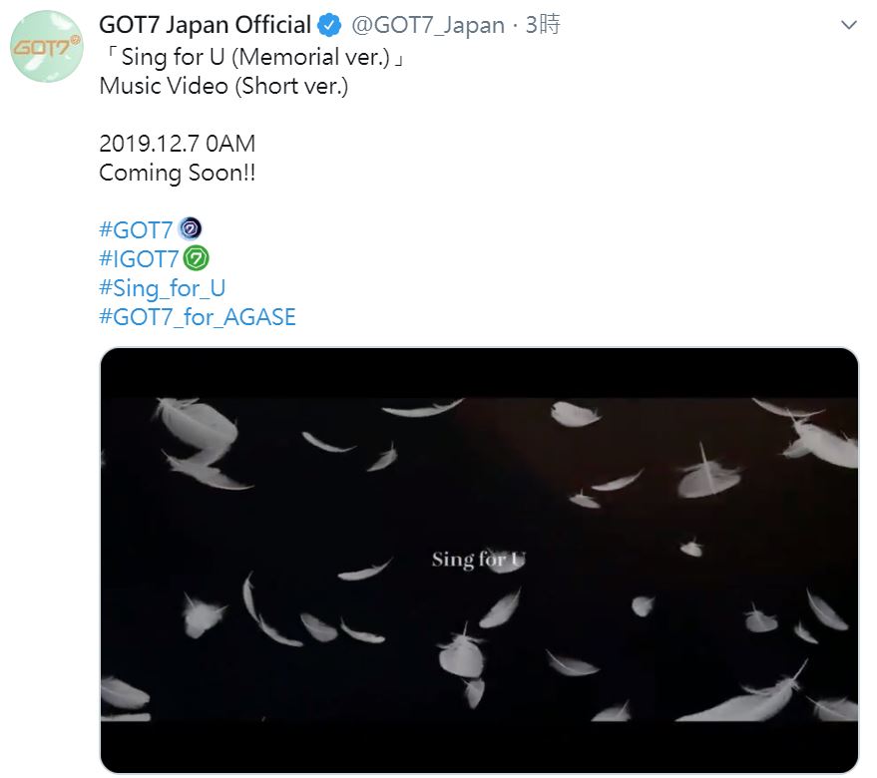
Task: Follow the #Sing_for_U hashtag link
Action: [163, 288]
